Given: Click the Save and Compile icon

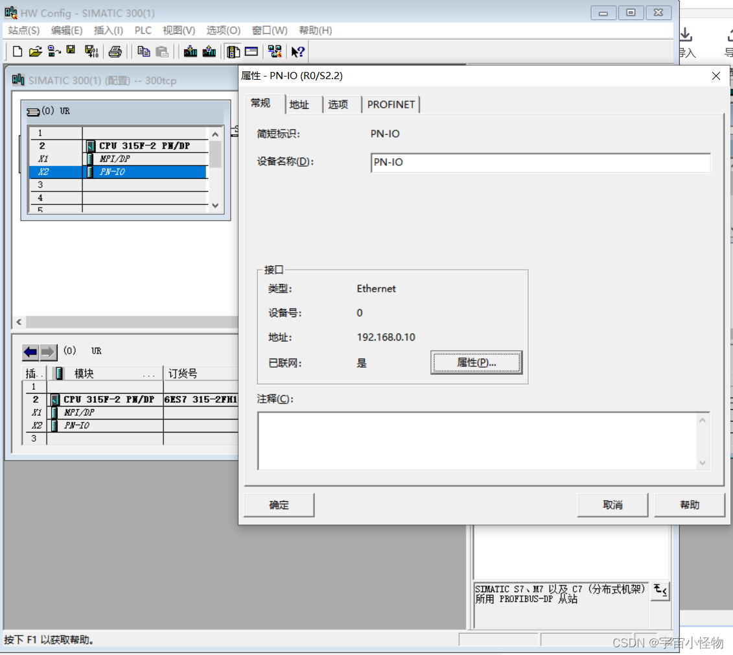Looking at the screenshot, I should click(x=91, y=51).
